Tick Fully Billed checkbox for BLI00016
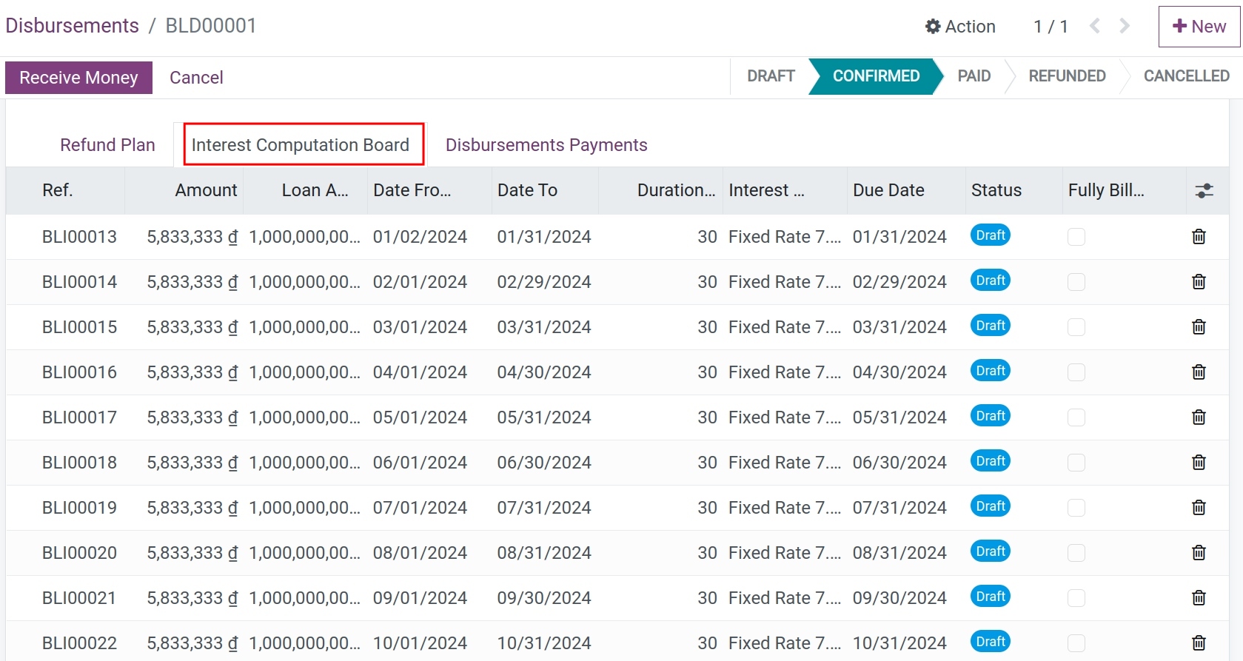The image size is (1243, 661). [x=1076, y=372]
